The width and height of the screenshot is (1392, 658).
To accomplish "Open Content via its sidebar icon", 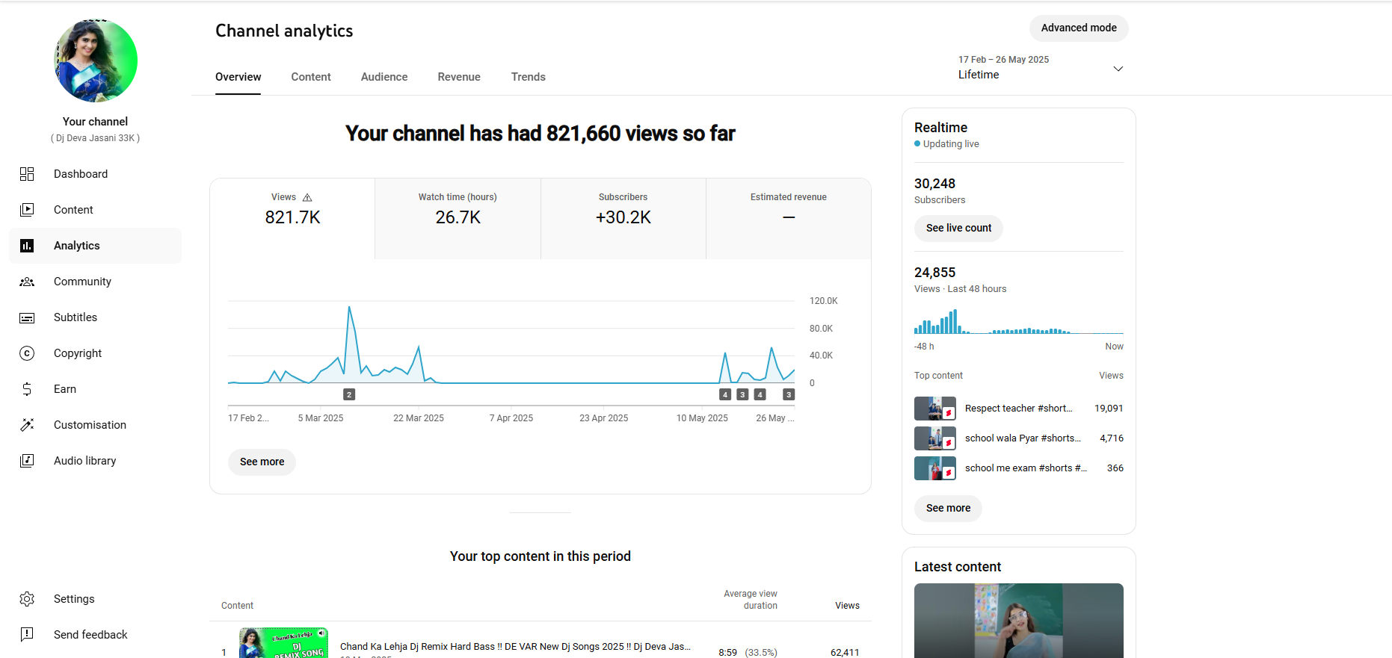I will pyautogui.click(x=27, y=210).
